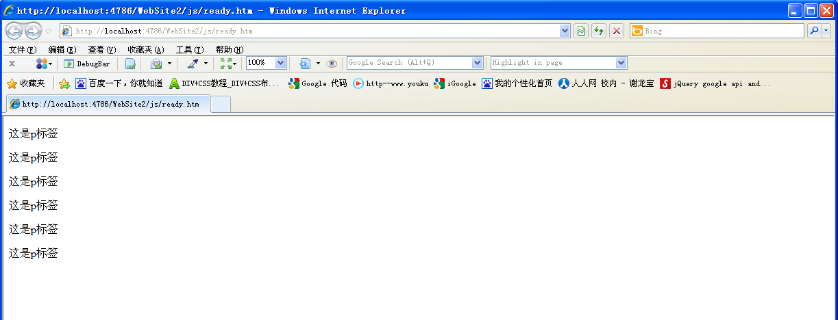Expand the Google Search box dropdown arrow
The width and height of the screenshot is (838, 320).
click(478, 62)
